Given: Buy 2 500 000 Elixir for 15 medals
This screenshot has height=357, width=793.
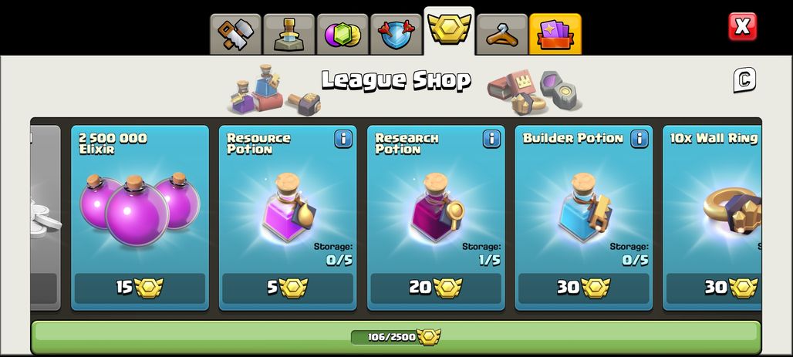Looking at the screenshot, I should 140,288.
